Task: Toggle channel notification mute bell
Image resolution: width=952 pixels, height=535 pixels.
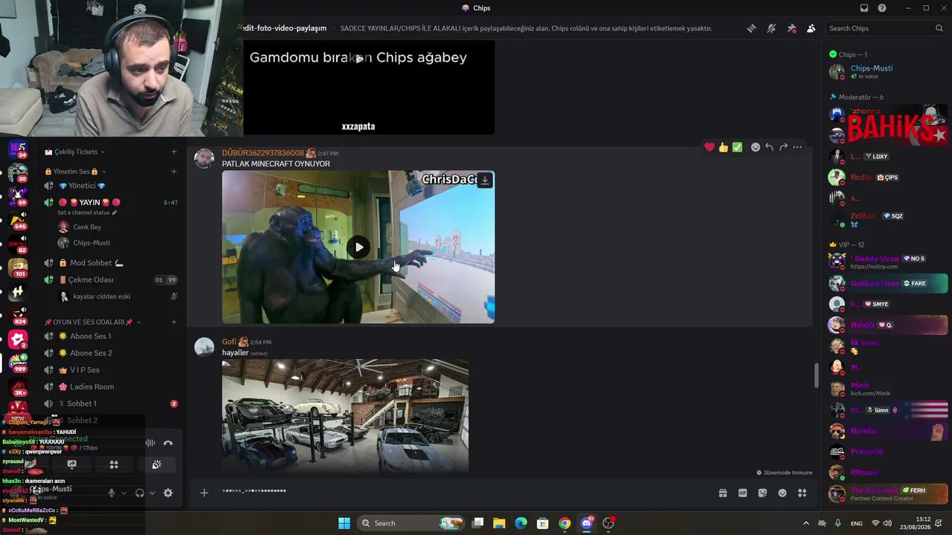Action: (771, 28)
